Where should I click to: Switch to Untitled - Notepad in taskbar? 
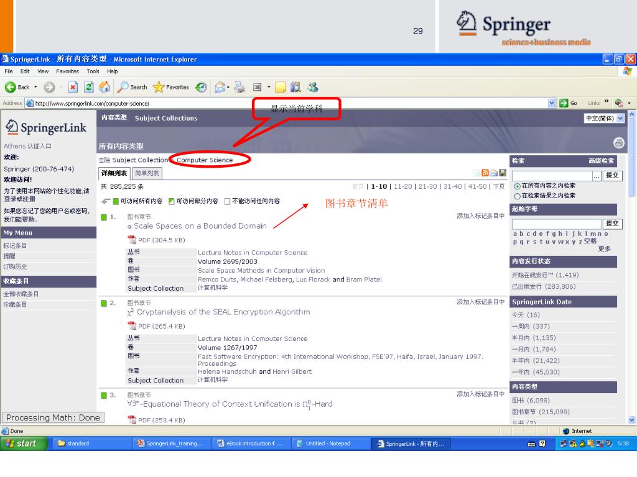[x=331, y=443]
